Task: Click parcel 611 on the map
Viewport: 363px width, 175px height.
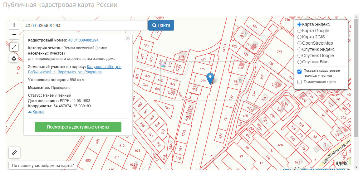Action: coord(117,157)
